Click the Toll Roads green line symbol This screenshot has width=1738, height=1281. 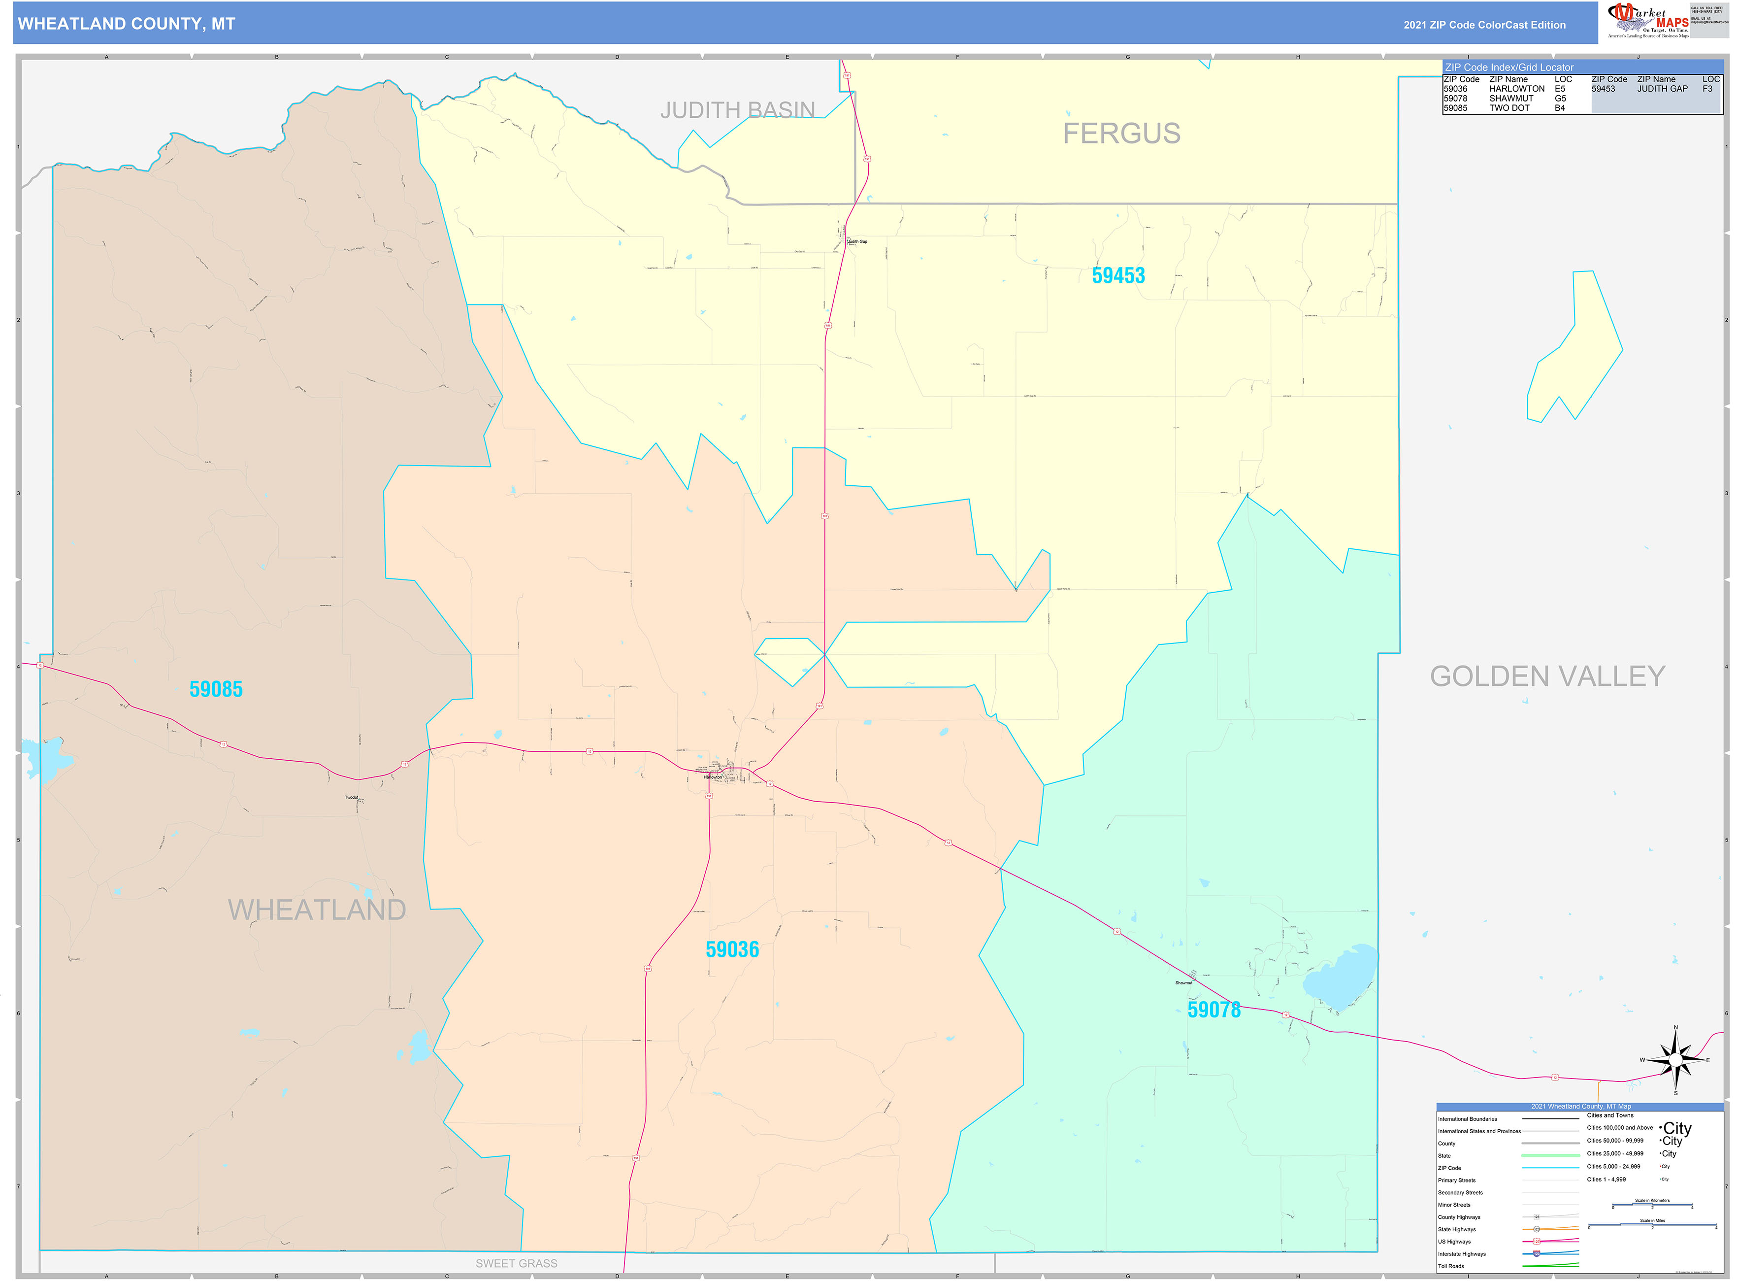pyautogui.click(x=1550, y=1267)
